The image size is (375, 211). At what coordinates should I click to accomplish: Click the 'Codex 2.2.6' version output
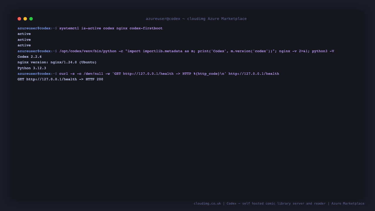pos(30,57)
